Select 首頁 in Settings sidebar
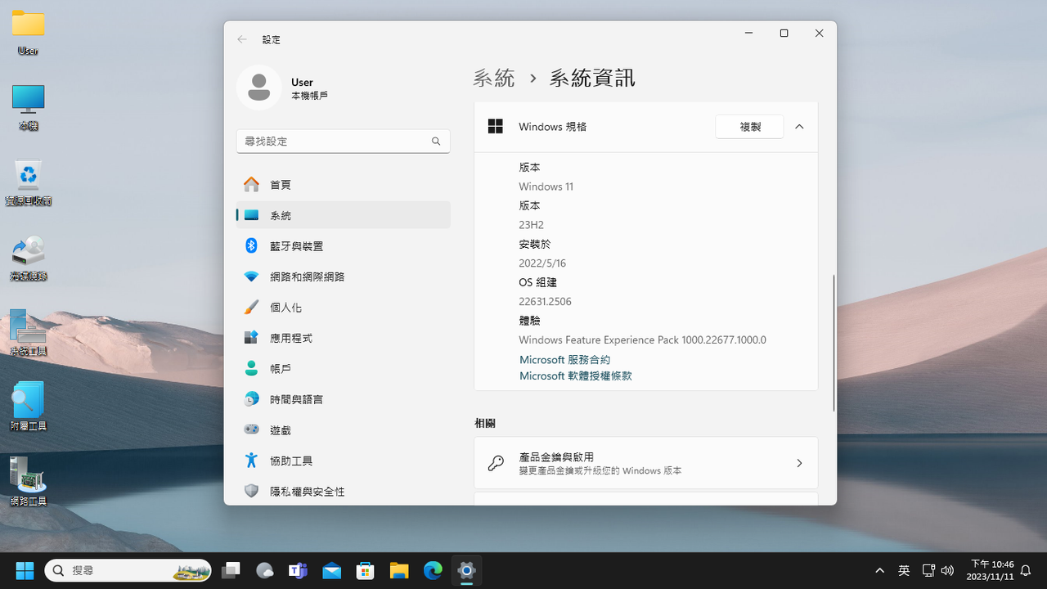Image resolution: width=1047 pixels, height=589 pixels. pyautogui.click(x=344, y=185)
